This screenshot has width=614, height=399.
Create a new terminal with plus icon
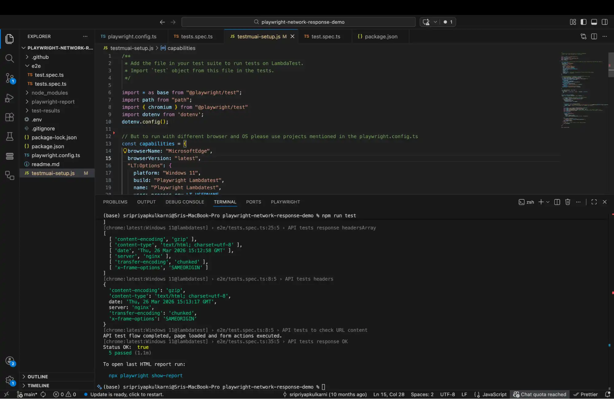541,202
